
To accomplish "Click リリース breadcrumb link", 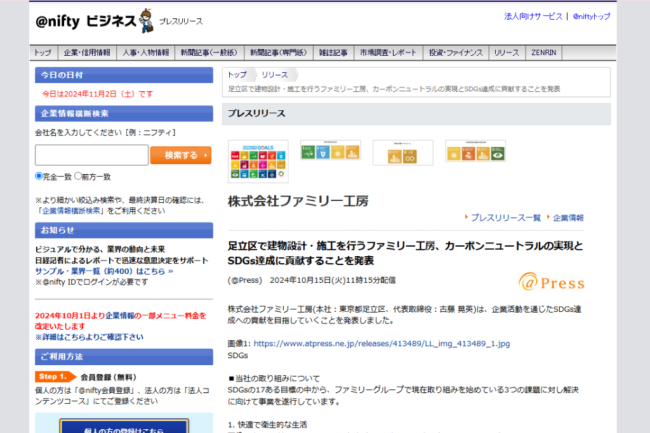I will [274, 75].
